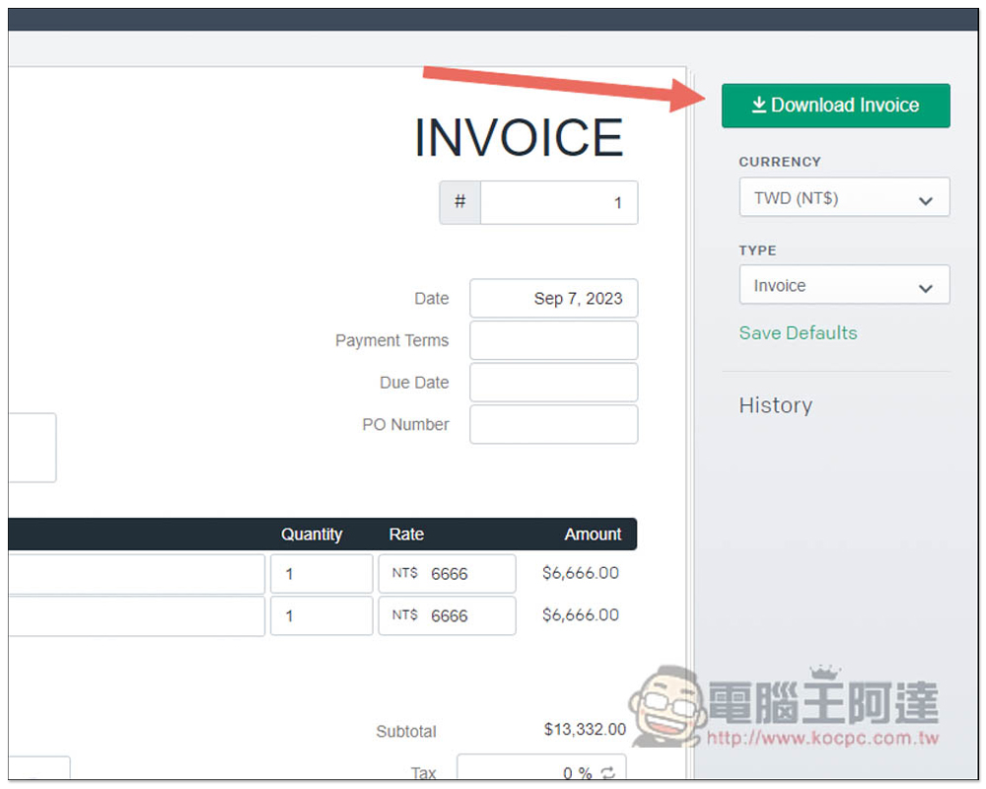This screenshot has width=986, height=789.
Task: Focus the Payment Terms input
Action: (553, 340)
